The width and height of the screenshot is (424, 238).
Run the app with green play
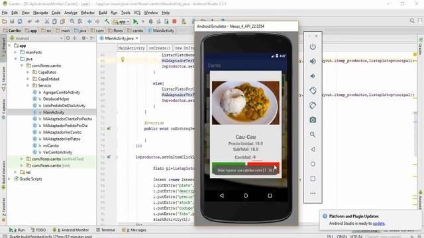pos(135,21)
